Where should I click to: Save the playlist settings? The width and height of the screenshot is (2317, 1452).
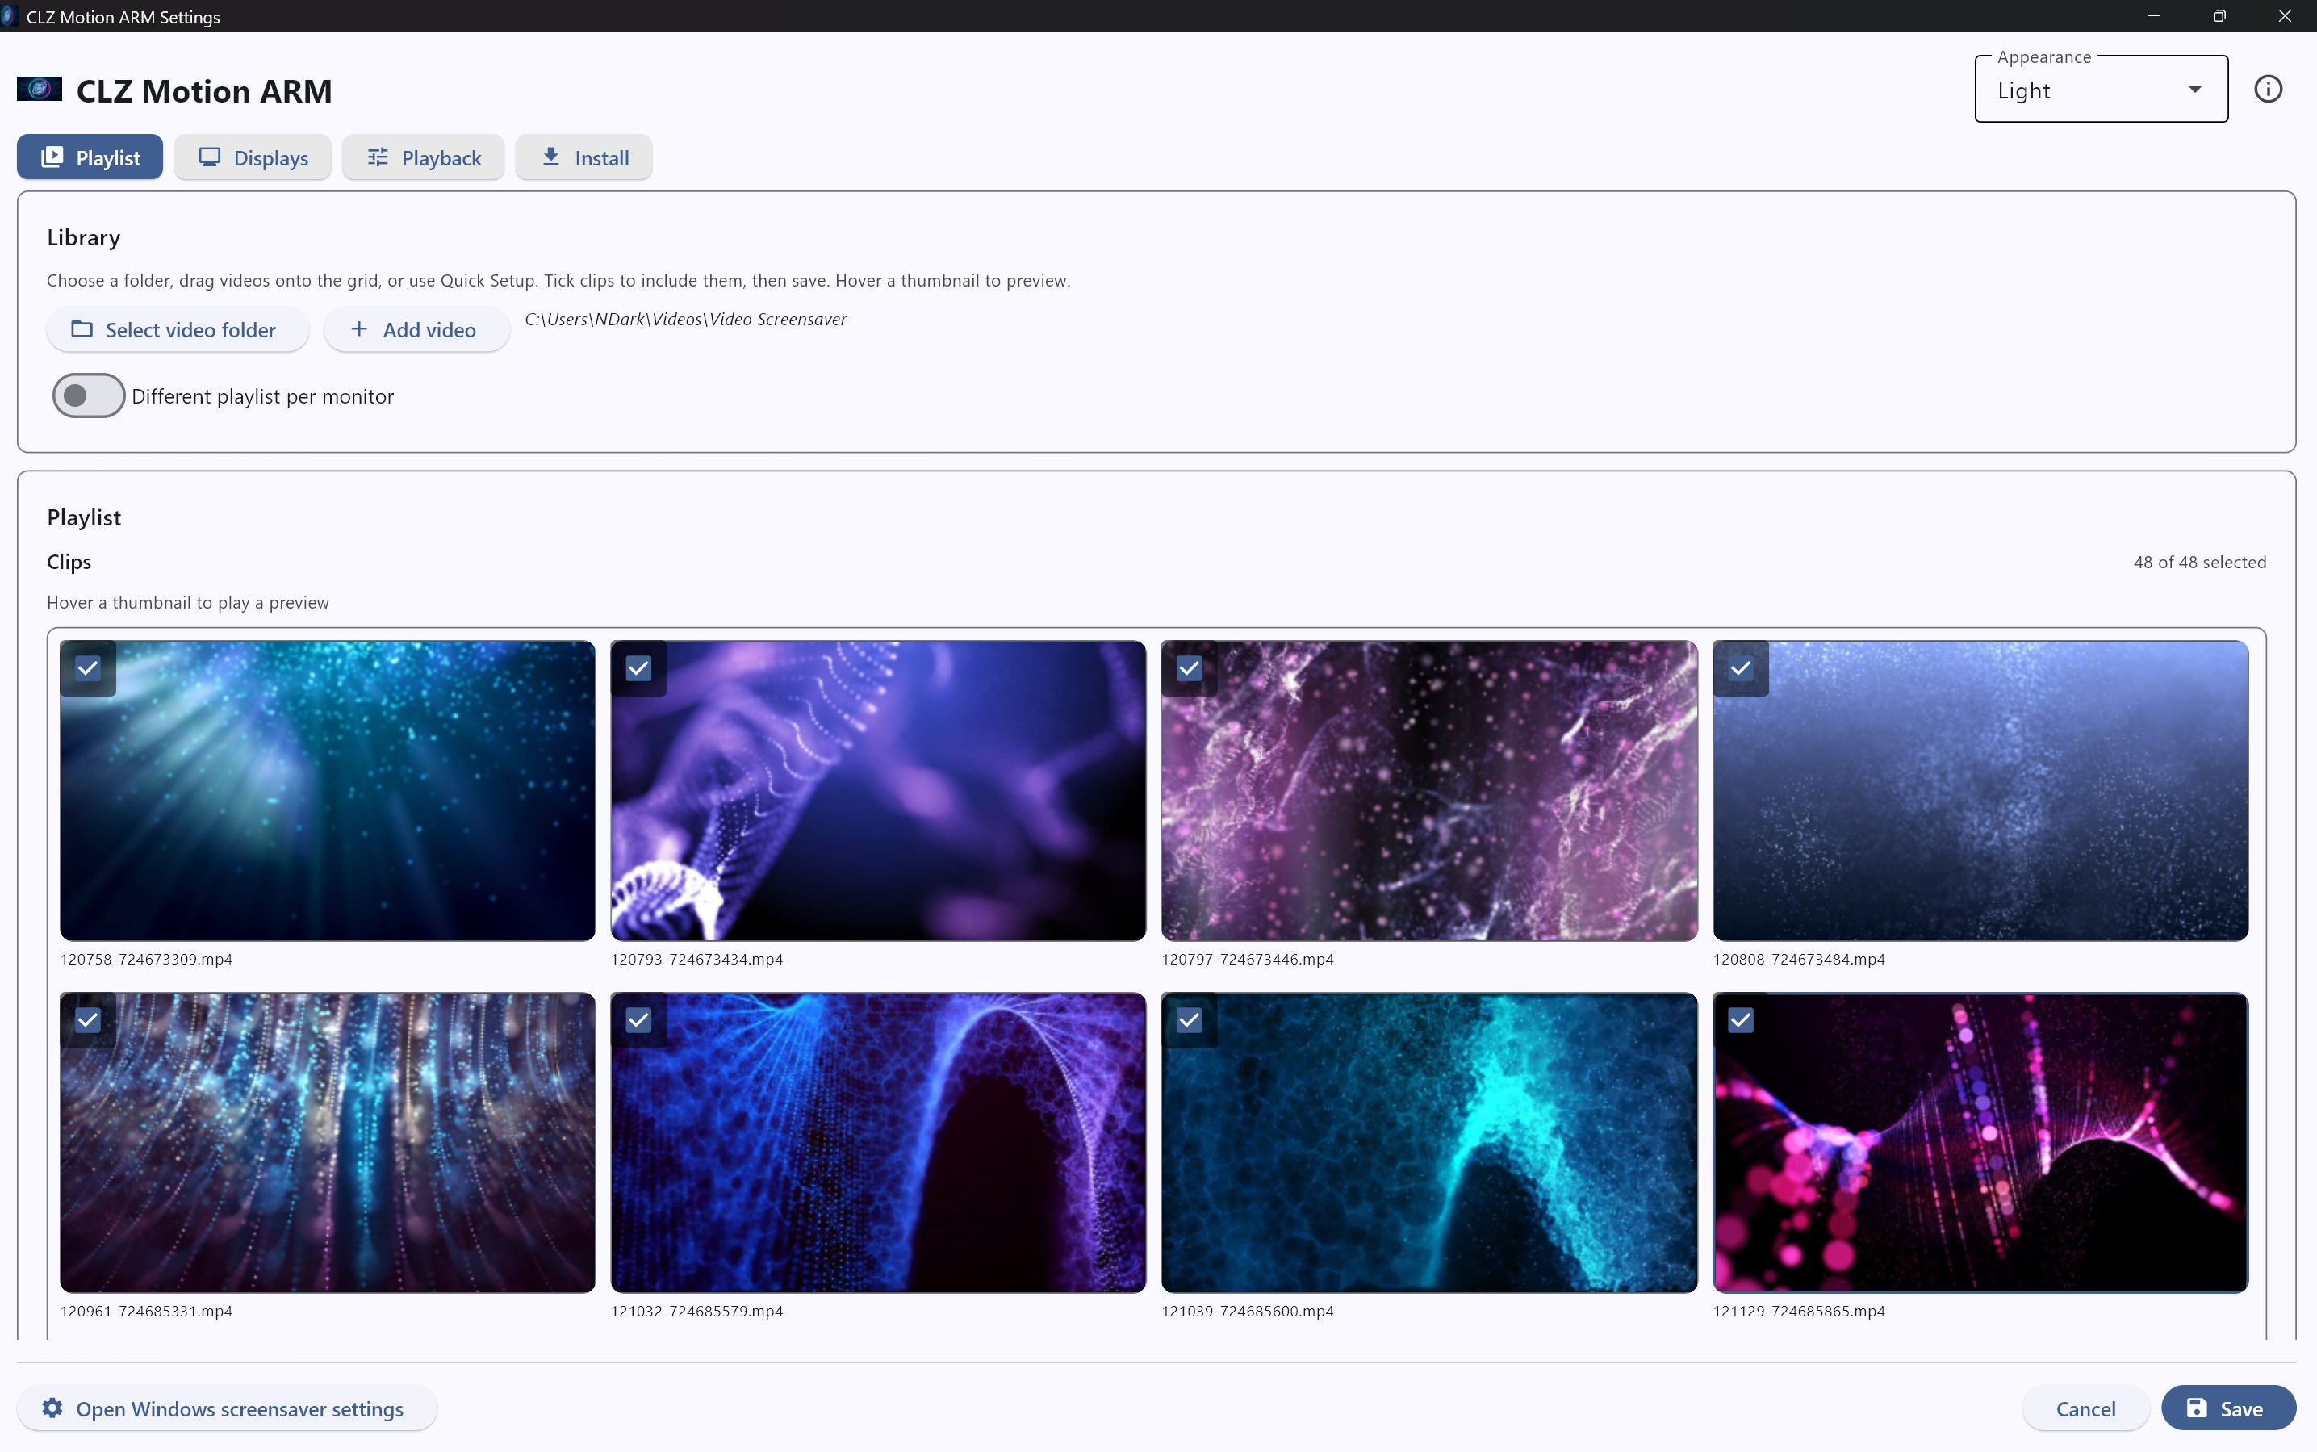click(2227, 1408)
